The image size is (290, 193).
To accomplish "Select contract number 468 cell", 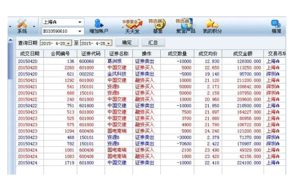I will (60, 137).
